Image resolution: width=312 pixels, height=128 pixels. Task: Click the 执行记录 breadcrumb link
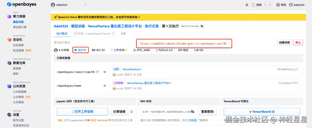pos(152,26)
